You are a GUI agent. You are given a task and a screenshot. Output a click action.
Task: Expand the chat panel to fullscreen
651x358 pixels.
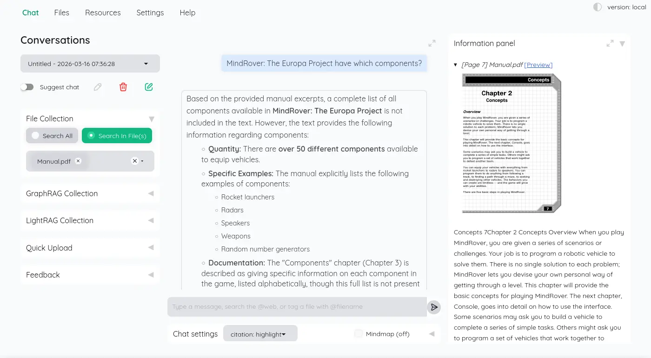click(432, 43)
